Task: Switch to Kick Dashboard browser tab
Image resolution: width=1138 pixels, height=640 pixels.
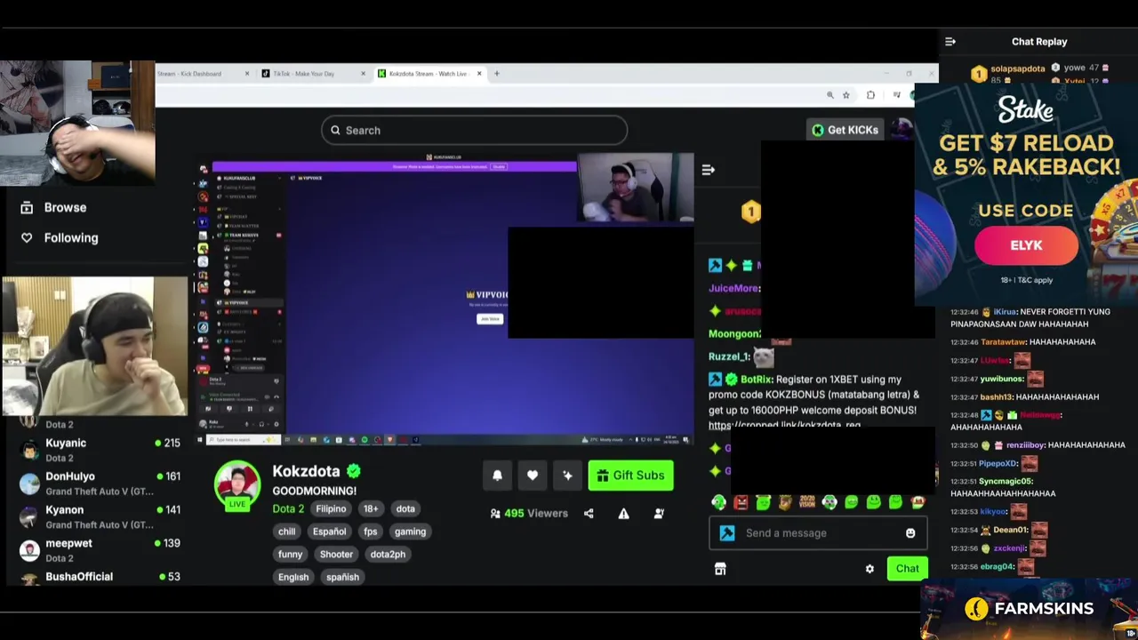Action: [203, 74]
